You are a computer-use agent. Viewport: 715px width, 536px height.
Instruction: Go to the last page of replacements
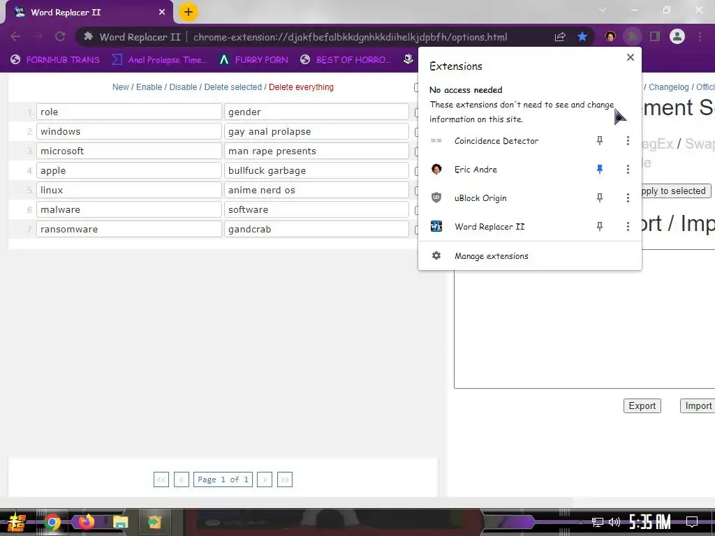click(x=285, y=479)
